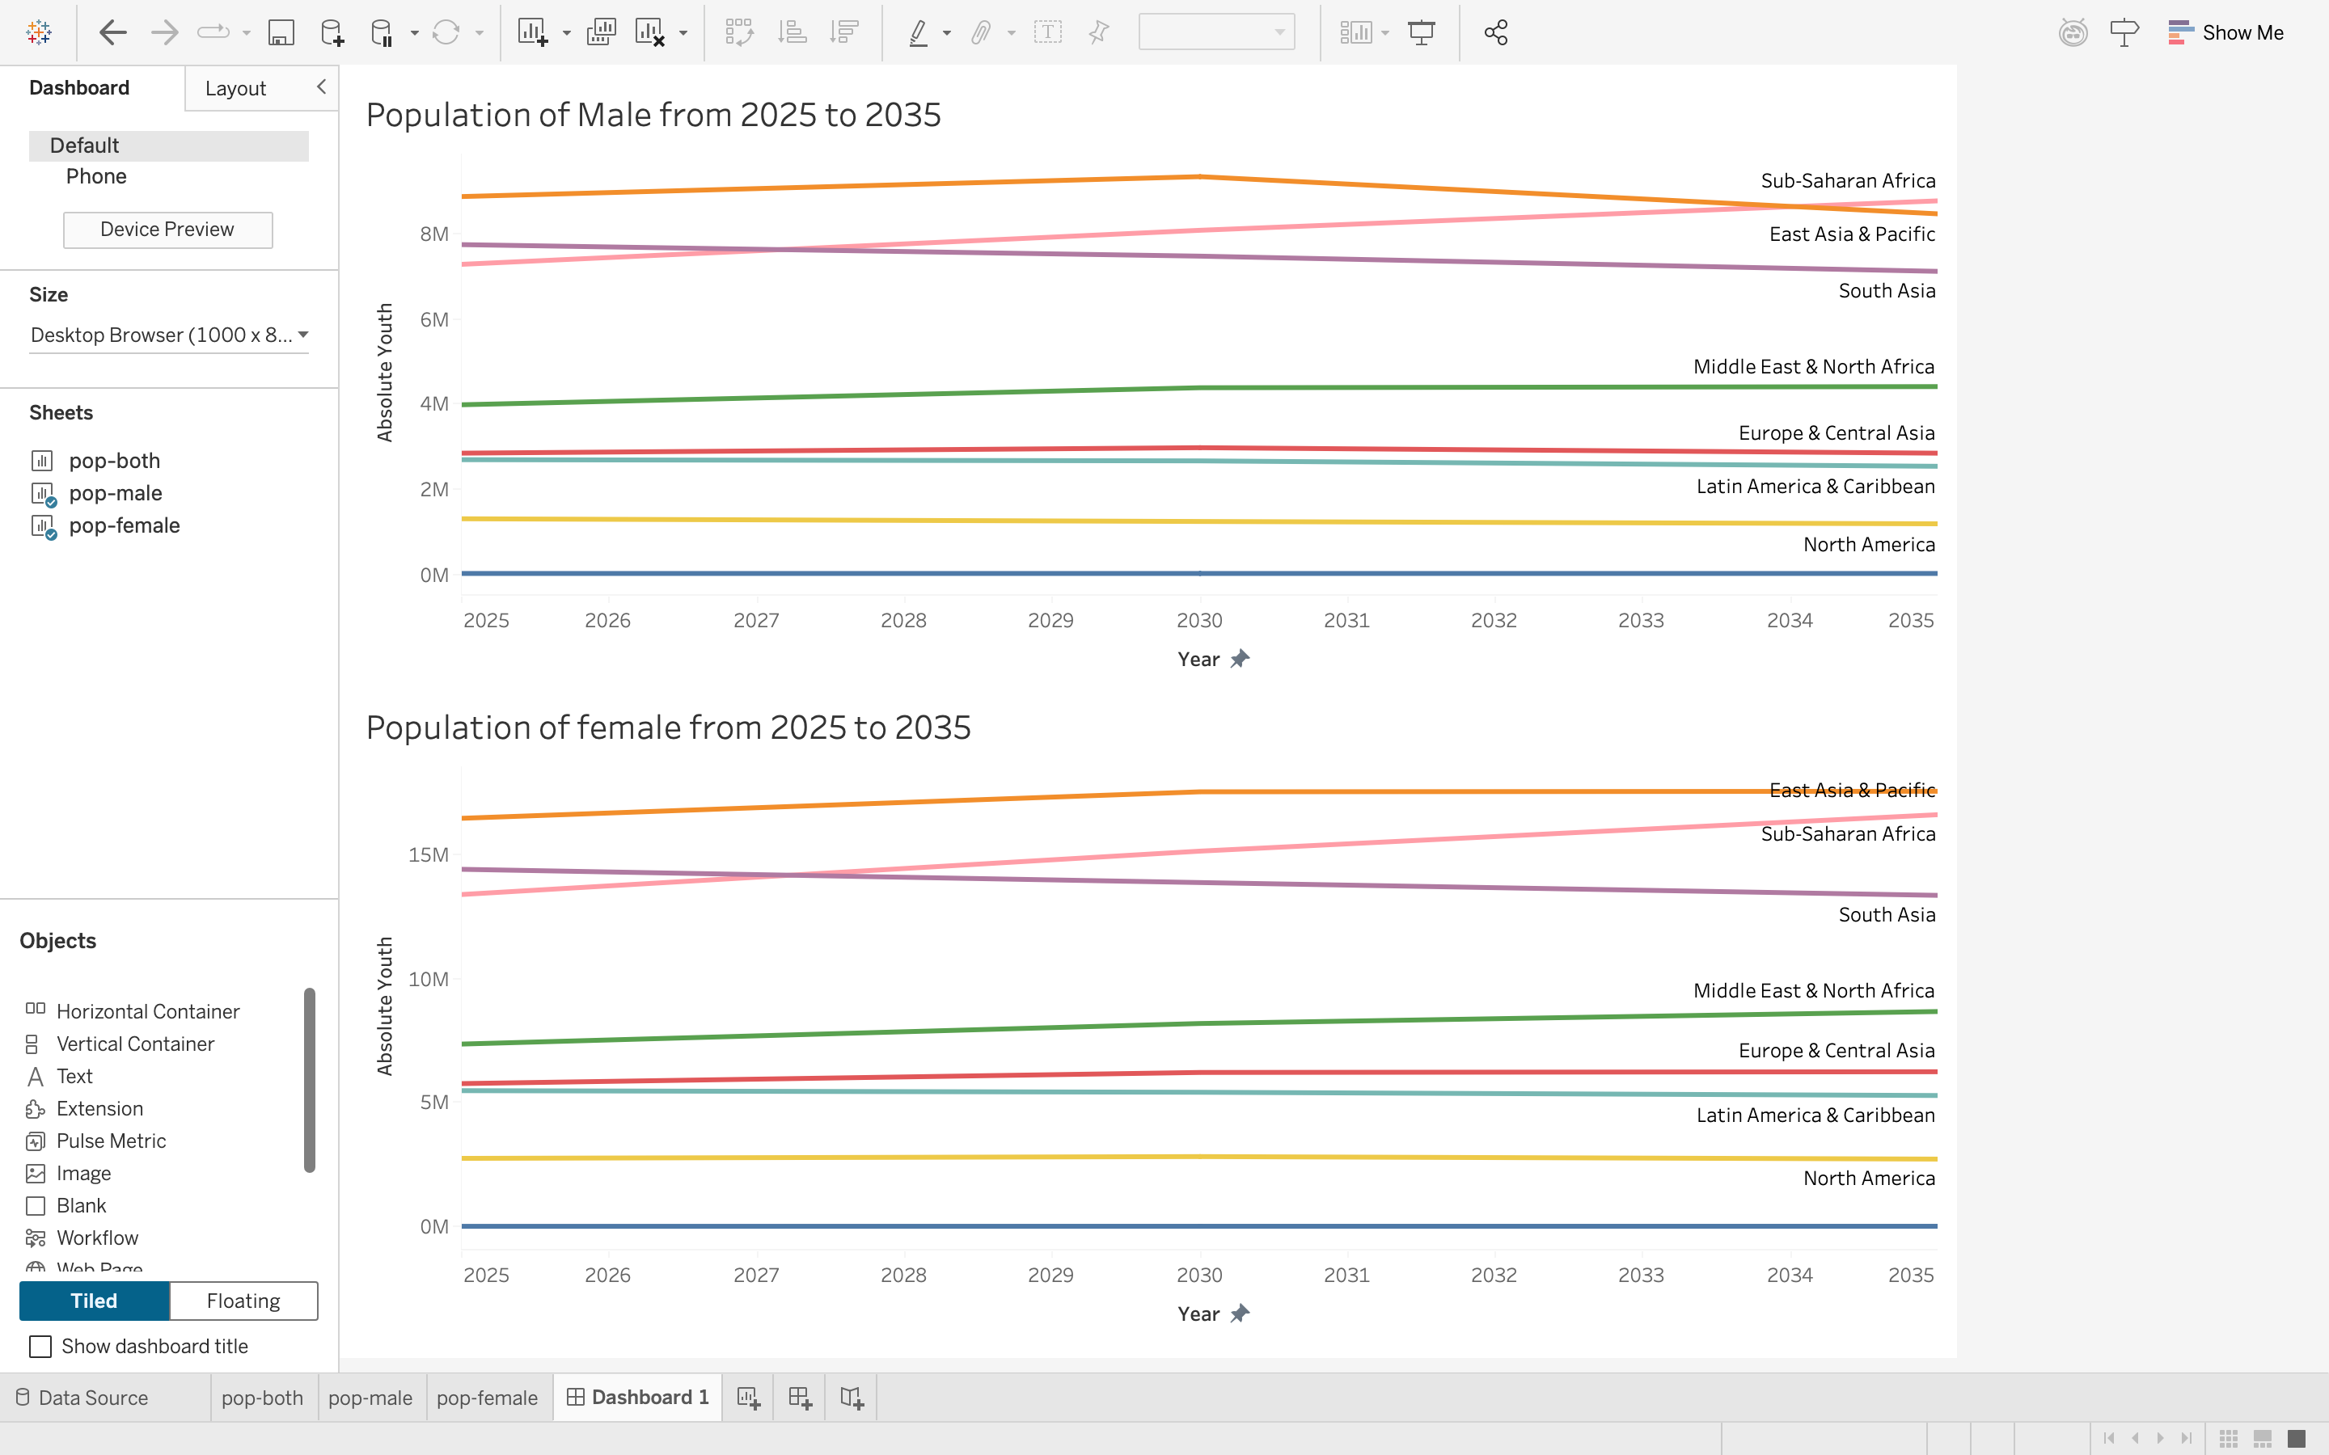Click the share icon in toolbar
The height and width of the screenshot is (1455, 2329).
[1494, 32]
